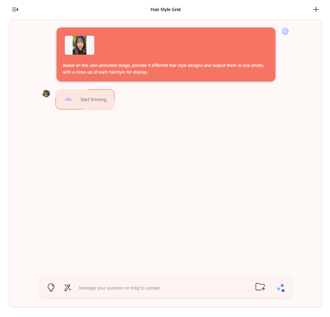Click the user prompt message text

pyautogui.click(x=163, y=69)
